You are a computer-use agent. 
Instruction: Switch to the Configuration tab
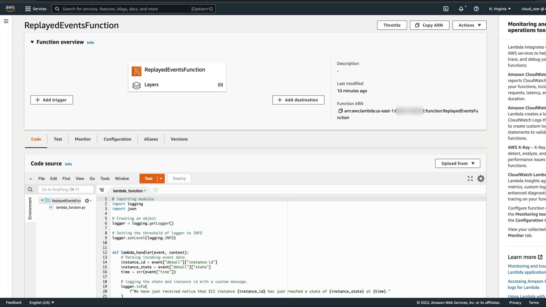pyautogui.click(x=117, y=139)
